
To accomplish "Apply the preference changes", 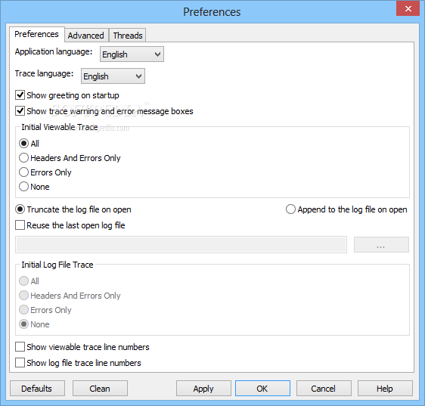I will (203, 389).
